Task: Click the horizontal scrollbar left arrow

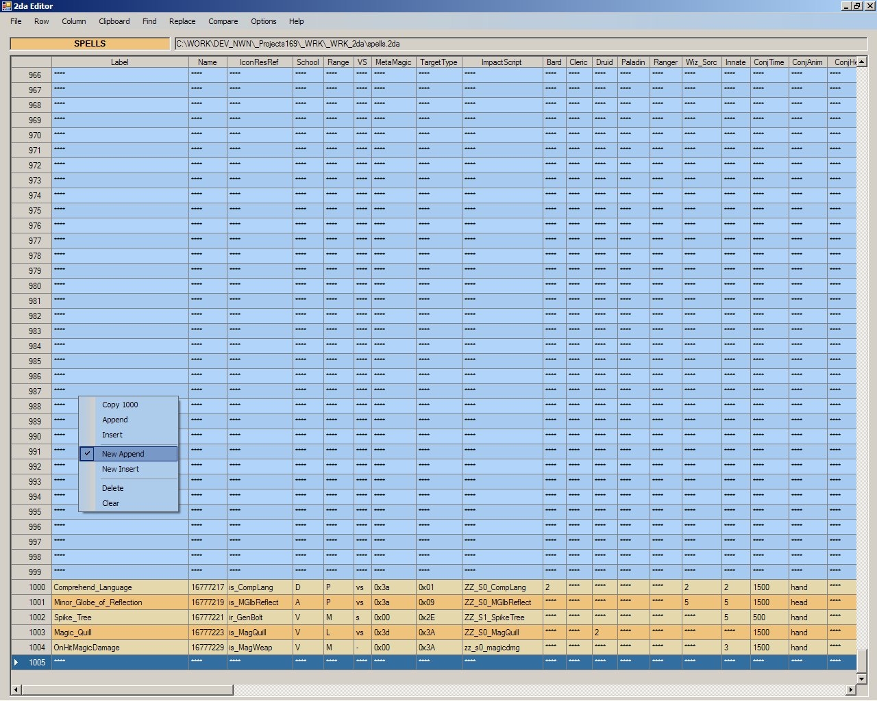Action: 16,689
